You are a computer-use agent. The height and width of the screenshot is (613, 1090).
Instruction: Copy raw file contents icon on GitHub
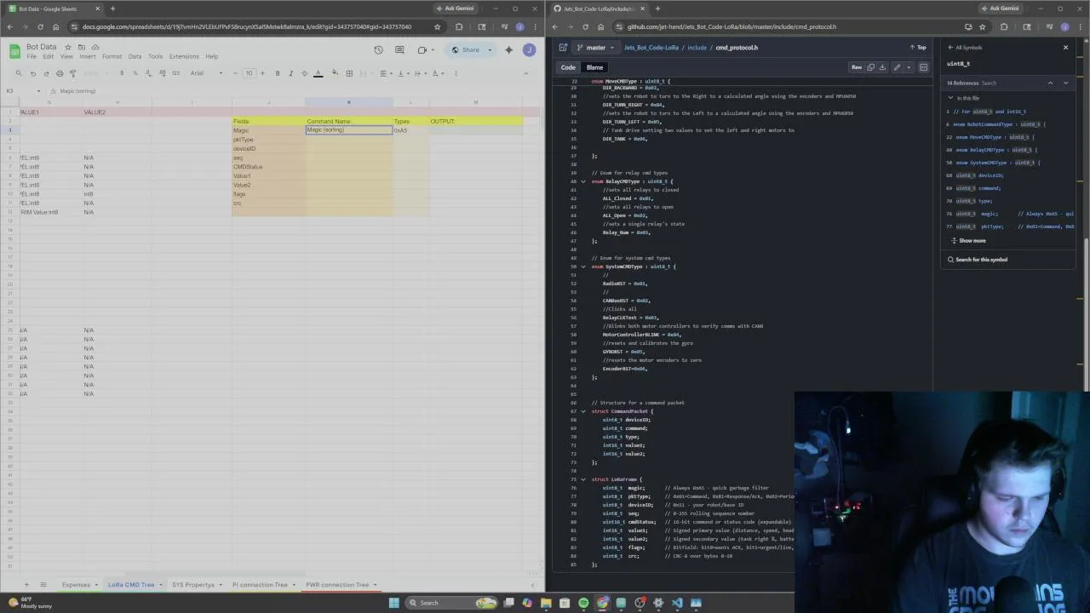pyautogui.click(x=869, y=67)
